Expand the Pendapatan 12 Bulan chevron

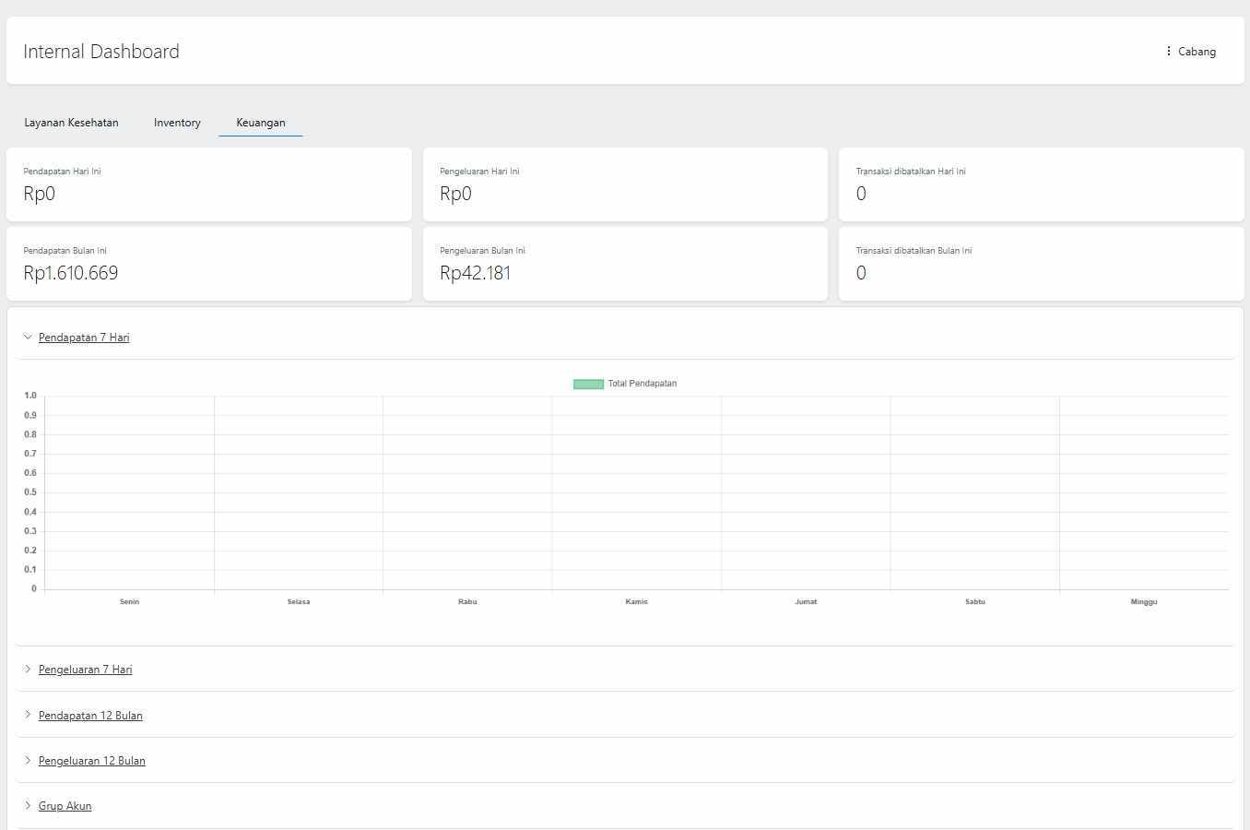[28, 715]
